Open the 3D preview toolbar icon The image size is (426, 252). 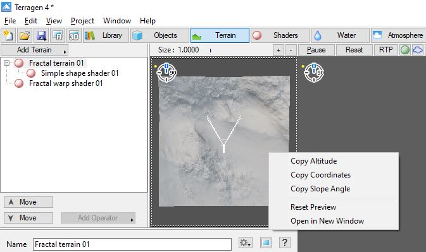coord(74,35)
